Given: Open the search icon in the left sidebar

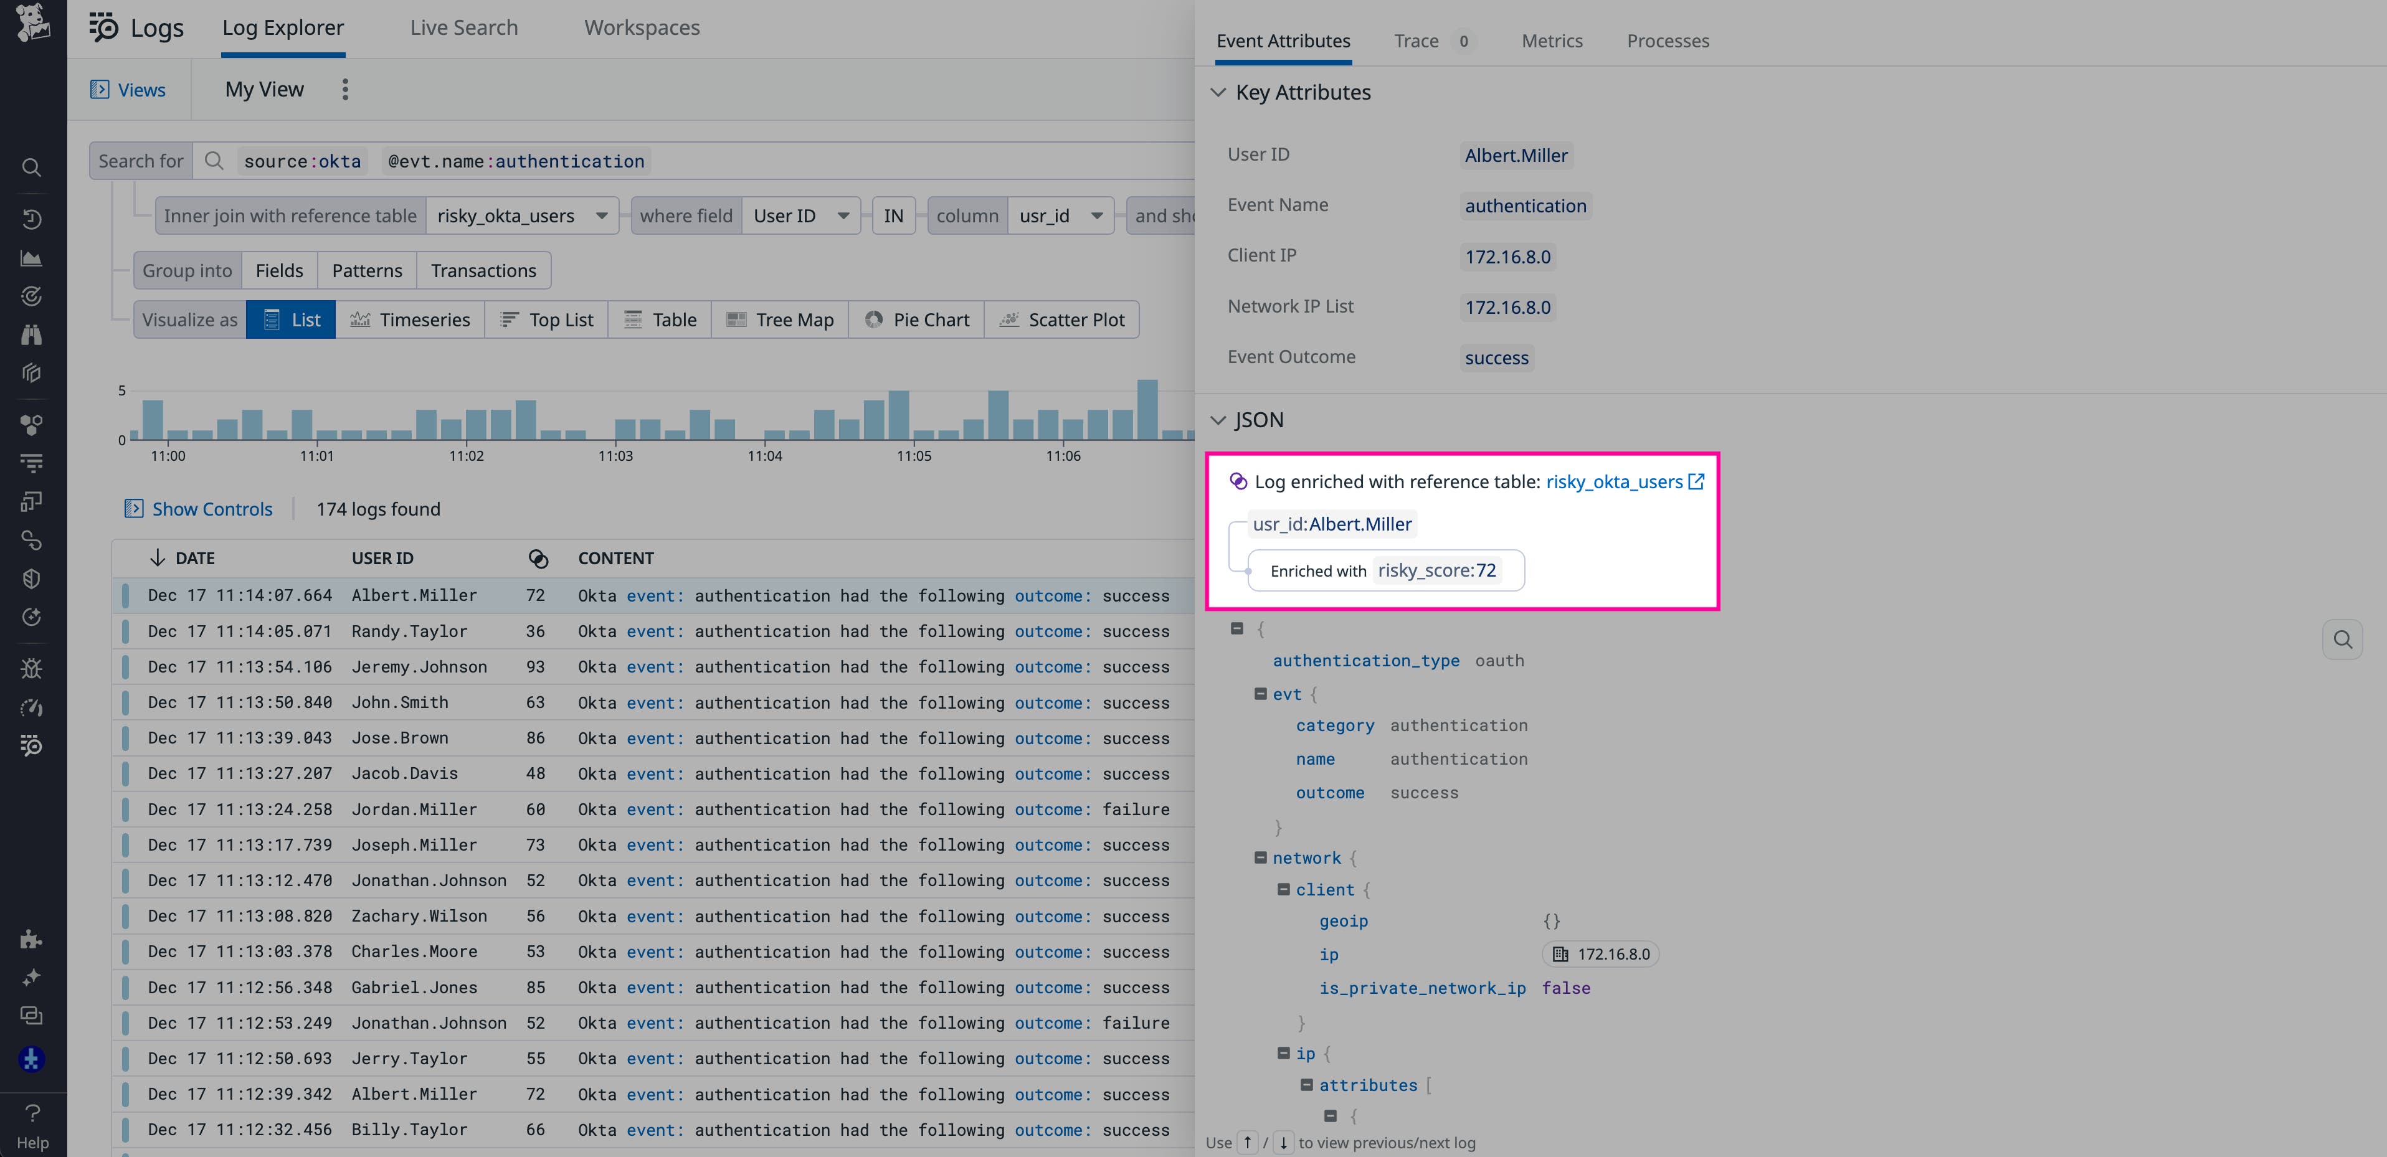Looking at the screenshot, I should [x=31, y=168].
